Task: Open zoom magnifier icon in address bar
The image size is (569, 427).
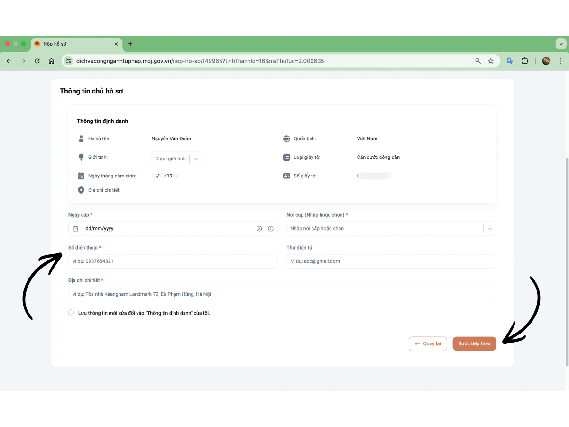Action: (478, 61)
